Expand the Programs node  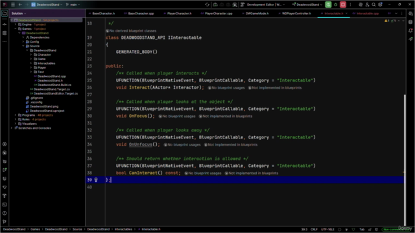pyautogui.click(x=16, y=115)
